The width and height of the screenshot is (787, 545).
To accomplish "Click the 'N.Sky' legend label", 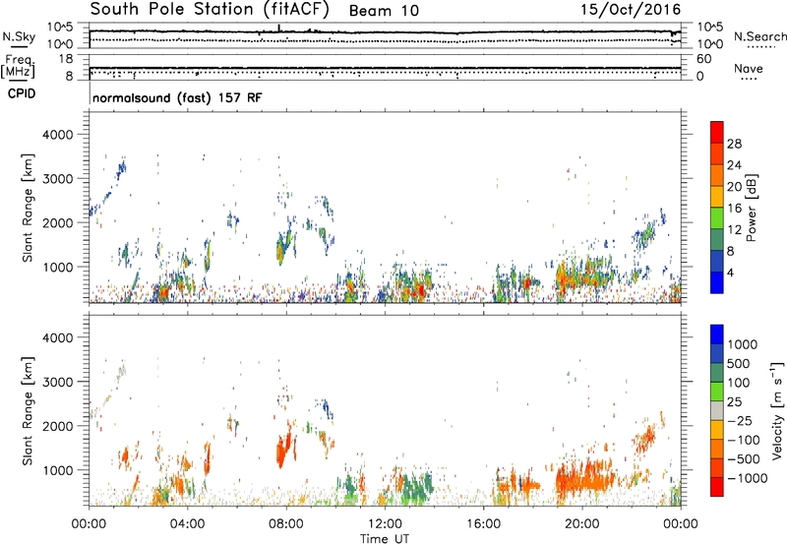I will [x=19, y=36].
